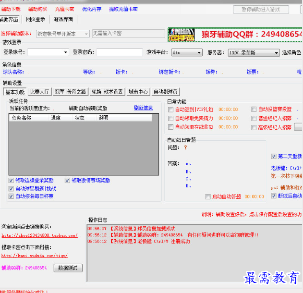This screenshot has width=303, height=293.
Task: Click 优化内存 at the top
Action: 92,9
